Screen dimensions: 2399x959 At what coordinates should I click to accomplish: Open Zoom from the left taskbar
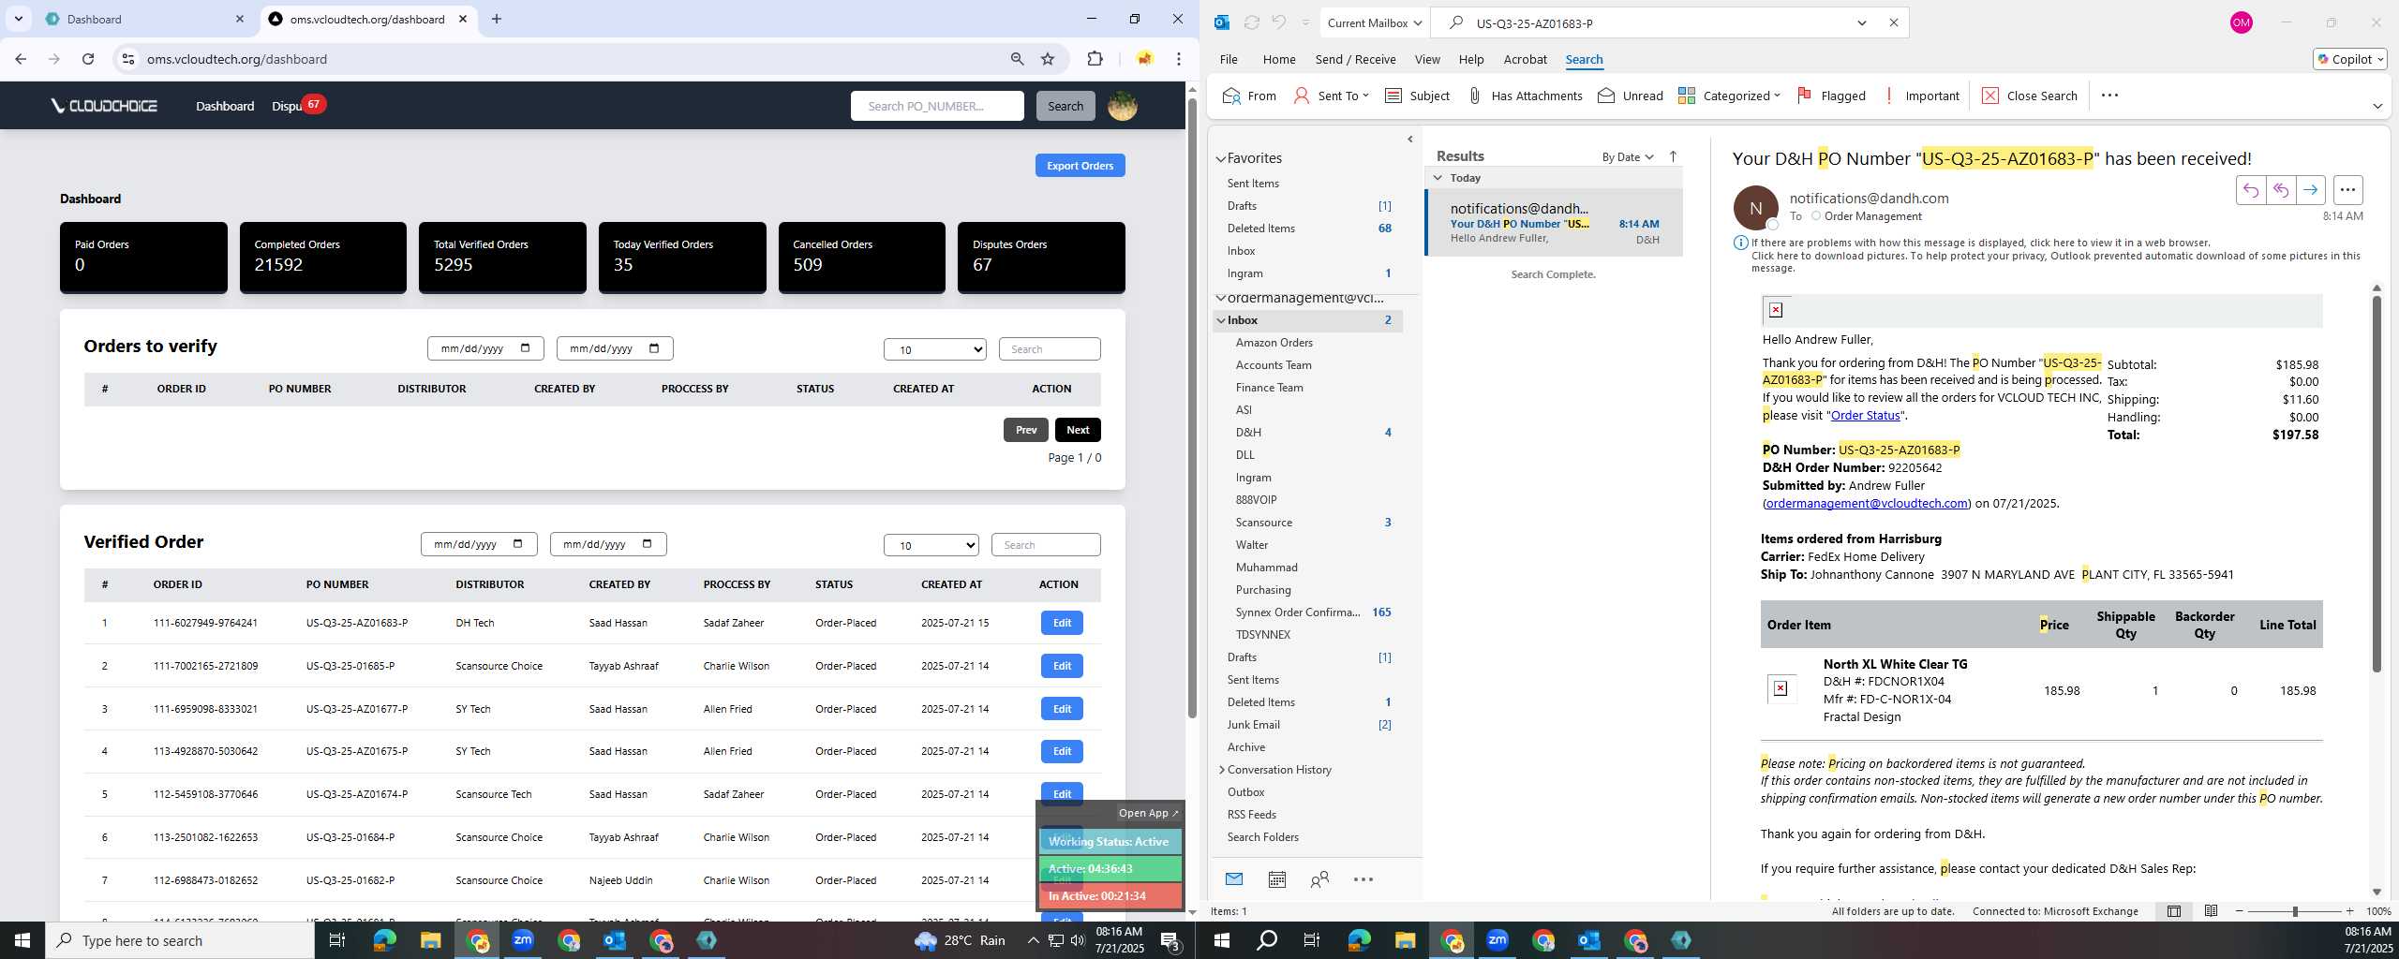[523, 940]
